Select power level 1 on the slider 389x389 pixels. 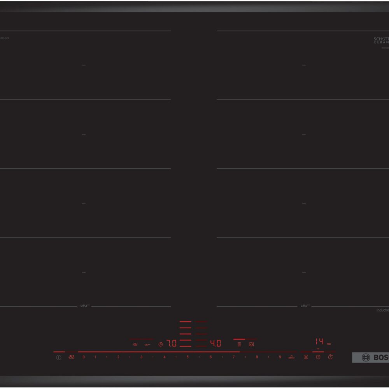95,357
